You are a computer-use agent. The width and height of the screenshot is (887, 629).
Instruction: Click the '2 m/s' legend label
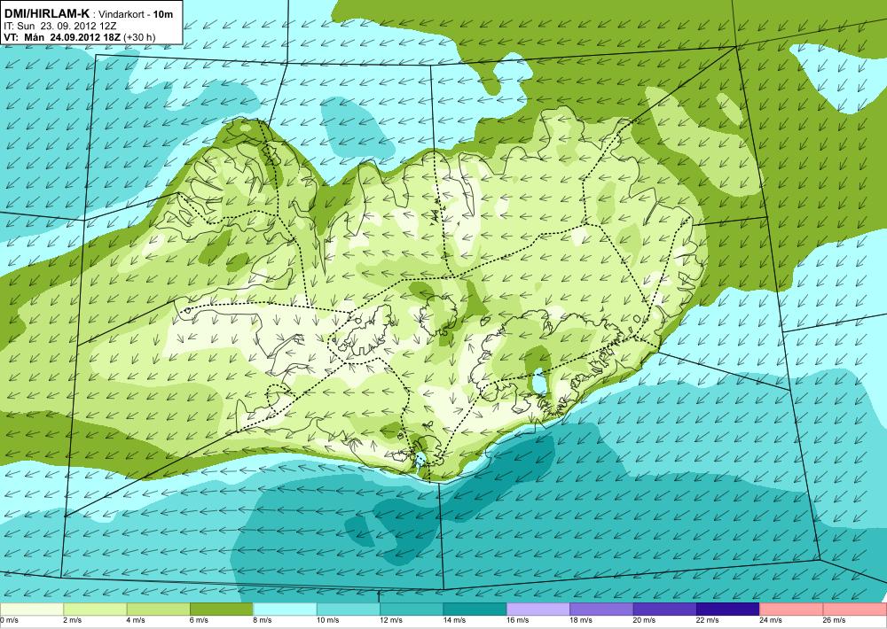73,620
